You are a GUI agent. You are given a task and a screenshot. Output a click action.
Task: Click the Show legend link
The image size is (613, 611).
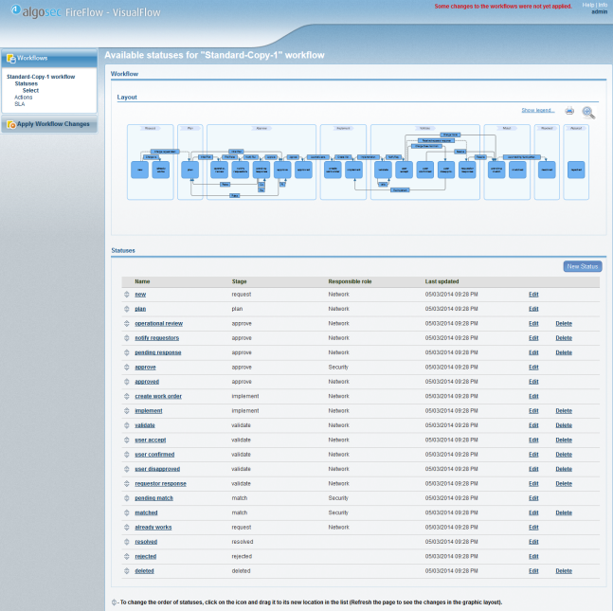click(538, 110)
